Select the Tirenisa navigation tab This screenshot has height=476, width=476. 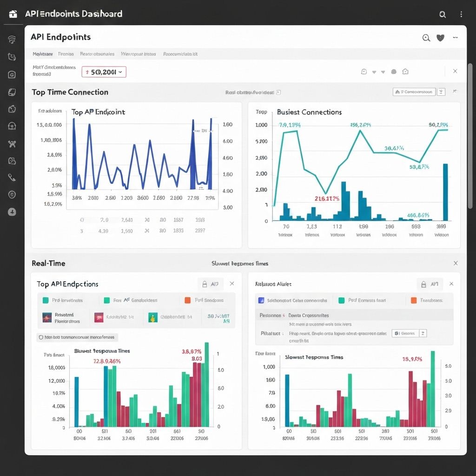point(66,54)
